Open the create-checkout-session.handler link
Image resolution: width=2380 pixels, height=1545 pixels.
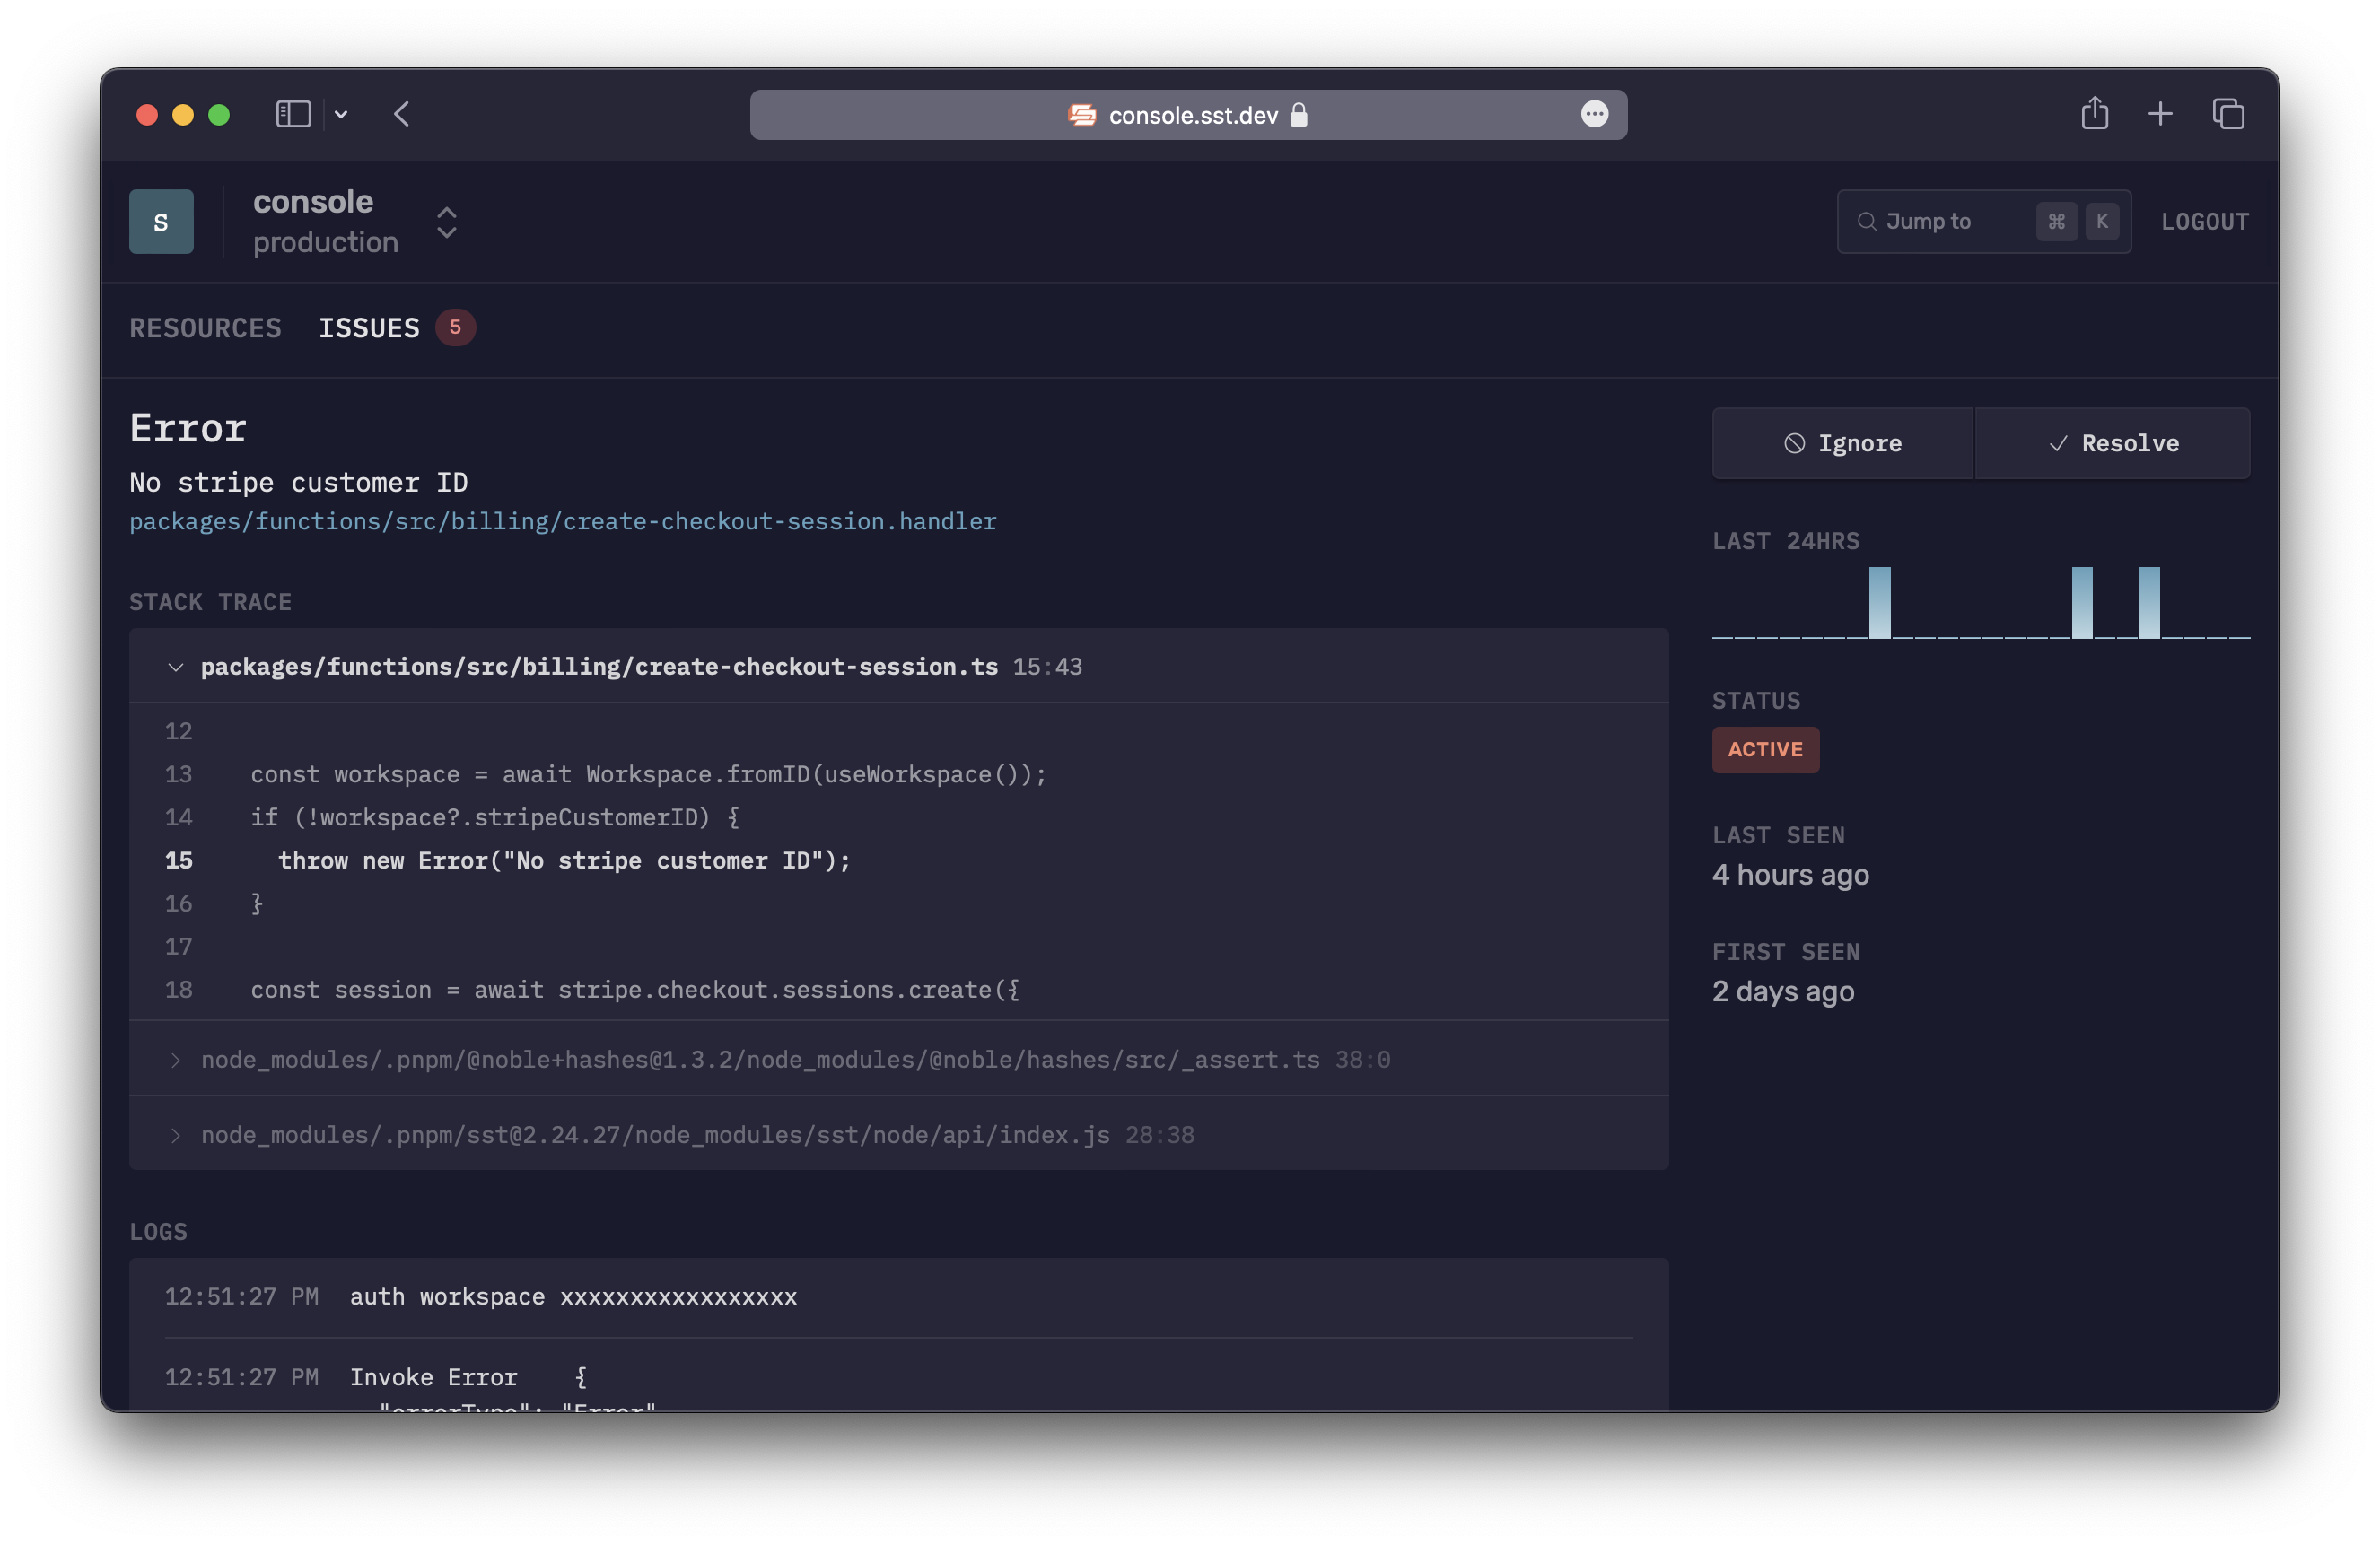pos(562,521)
